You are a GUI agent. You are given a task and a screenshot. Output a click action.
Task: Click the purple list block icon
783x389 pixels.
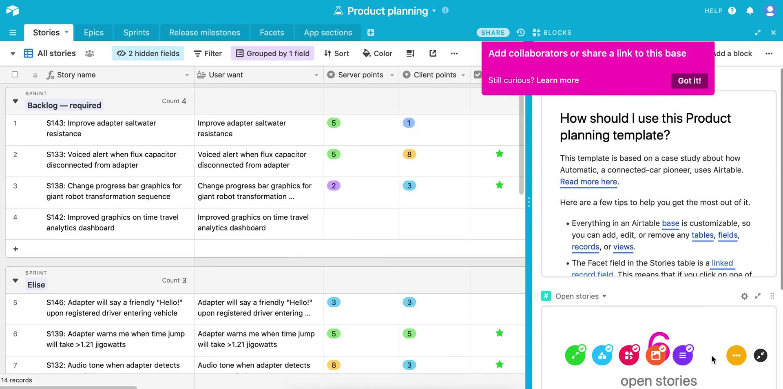pyautogui.click(x=683, y=355)
